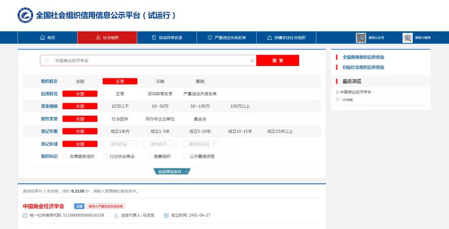Click the 被列入严重违法失信名单 tag
The height and width of the screenshot is (229, 449).
point(106,207)
